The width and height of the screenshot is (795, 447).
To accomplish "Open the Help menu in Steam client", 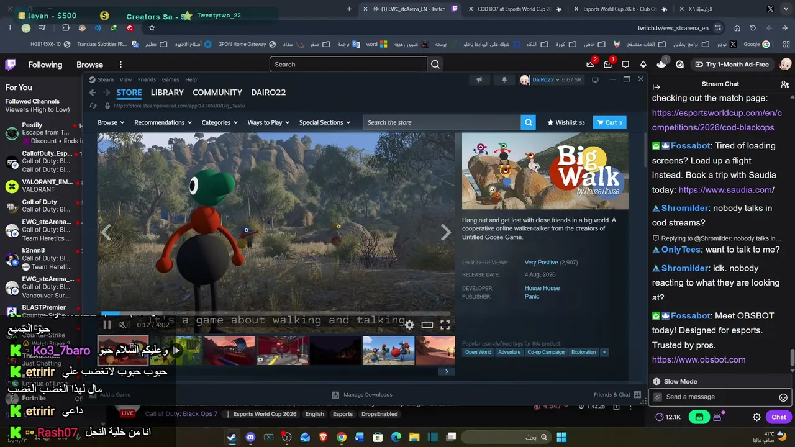I will point(191,79).
